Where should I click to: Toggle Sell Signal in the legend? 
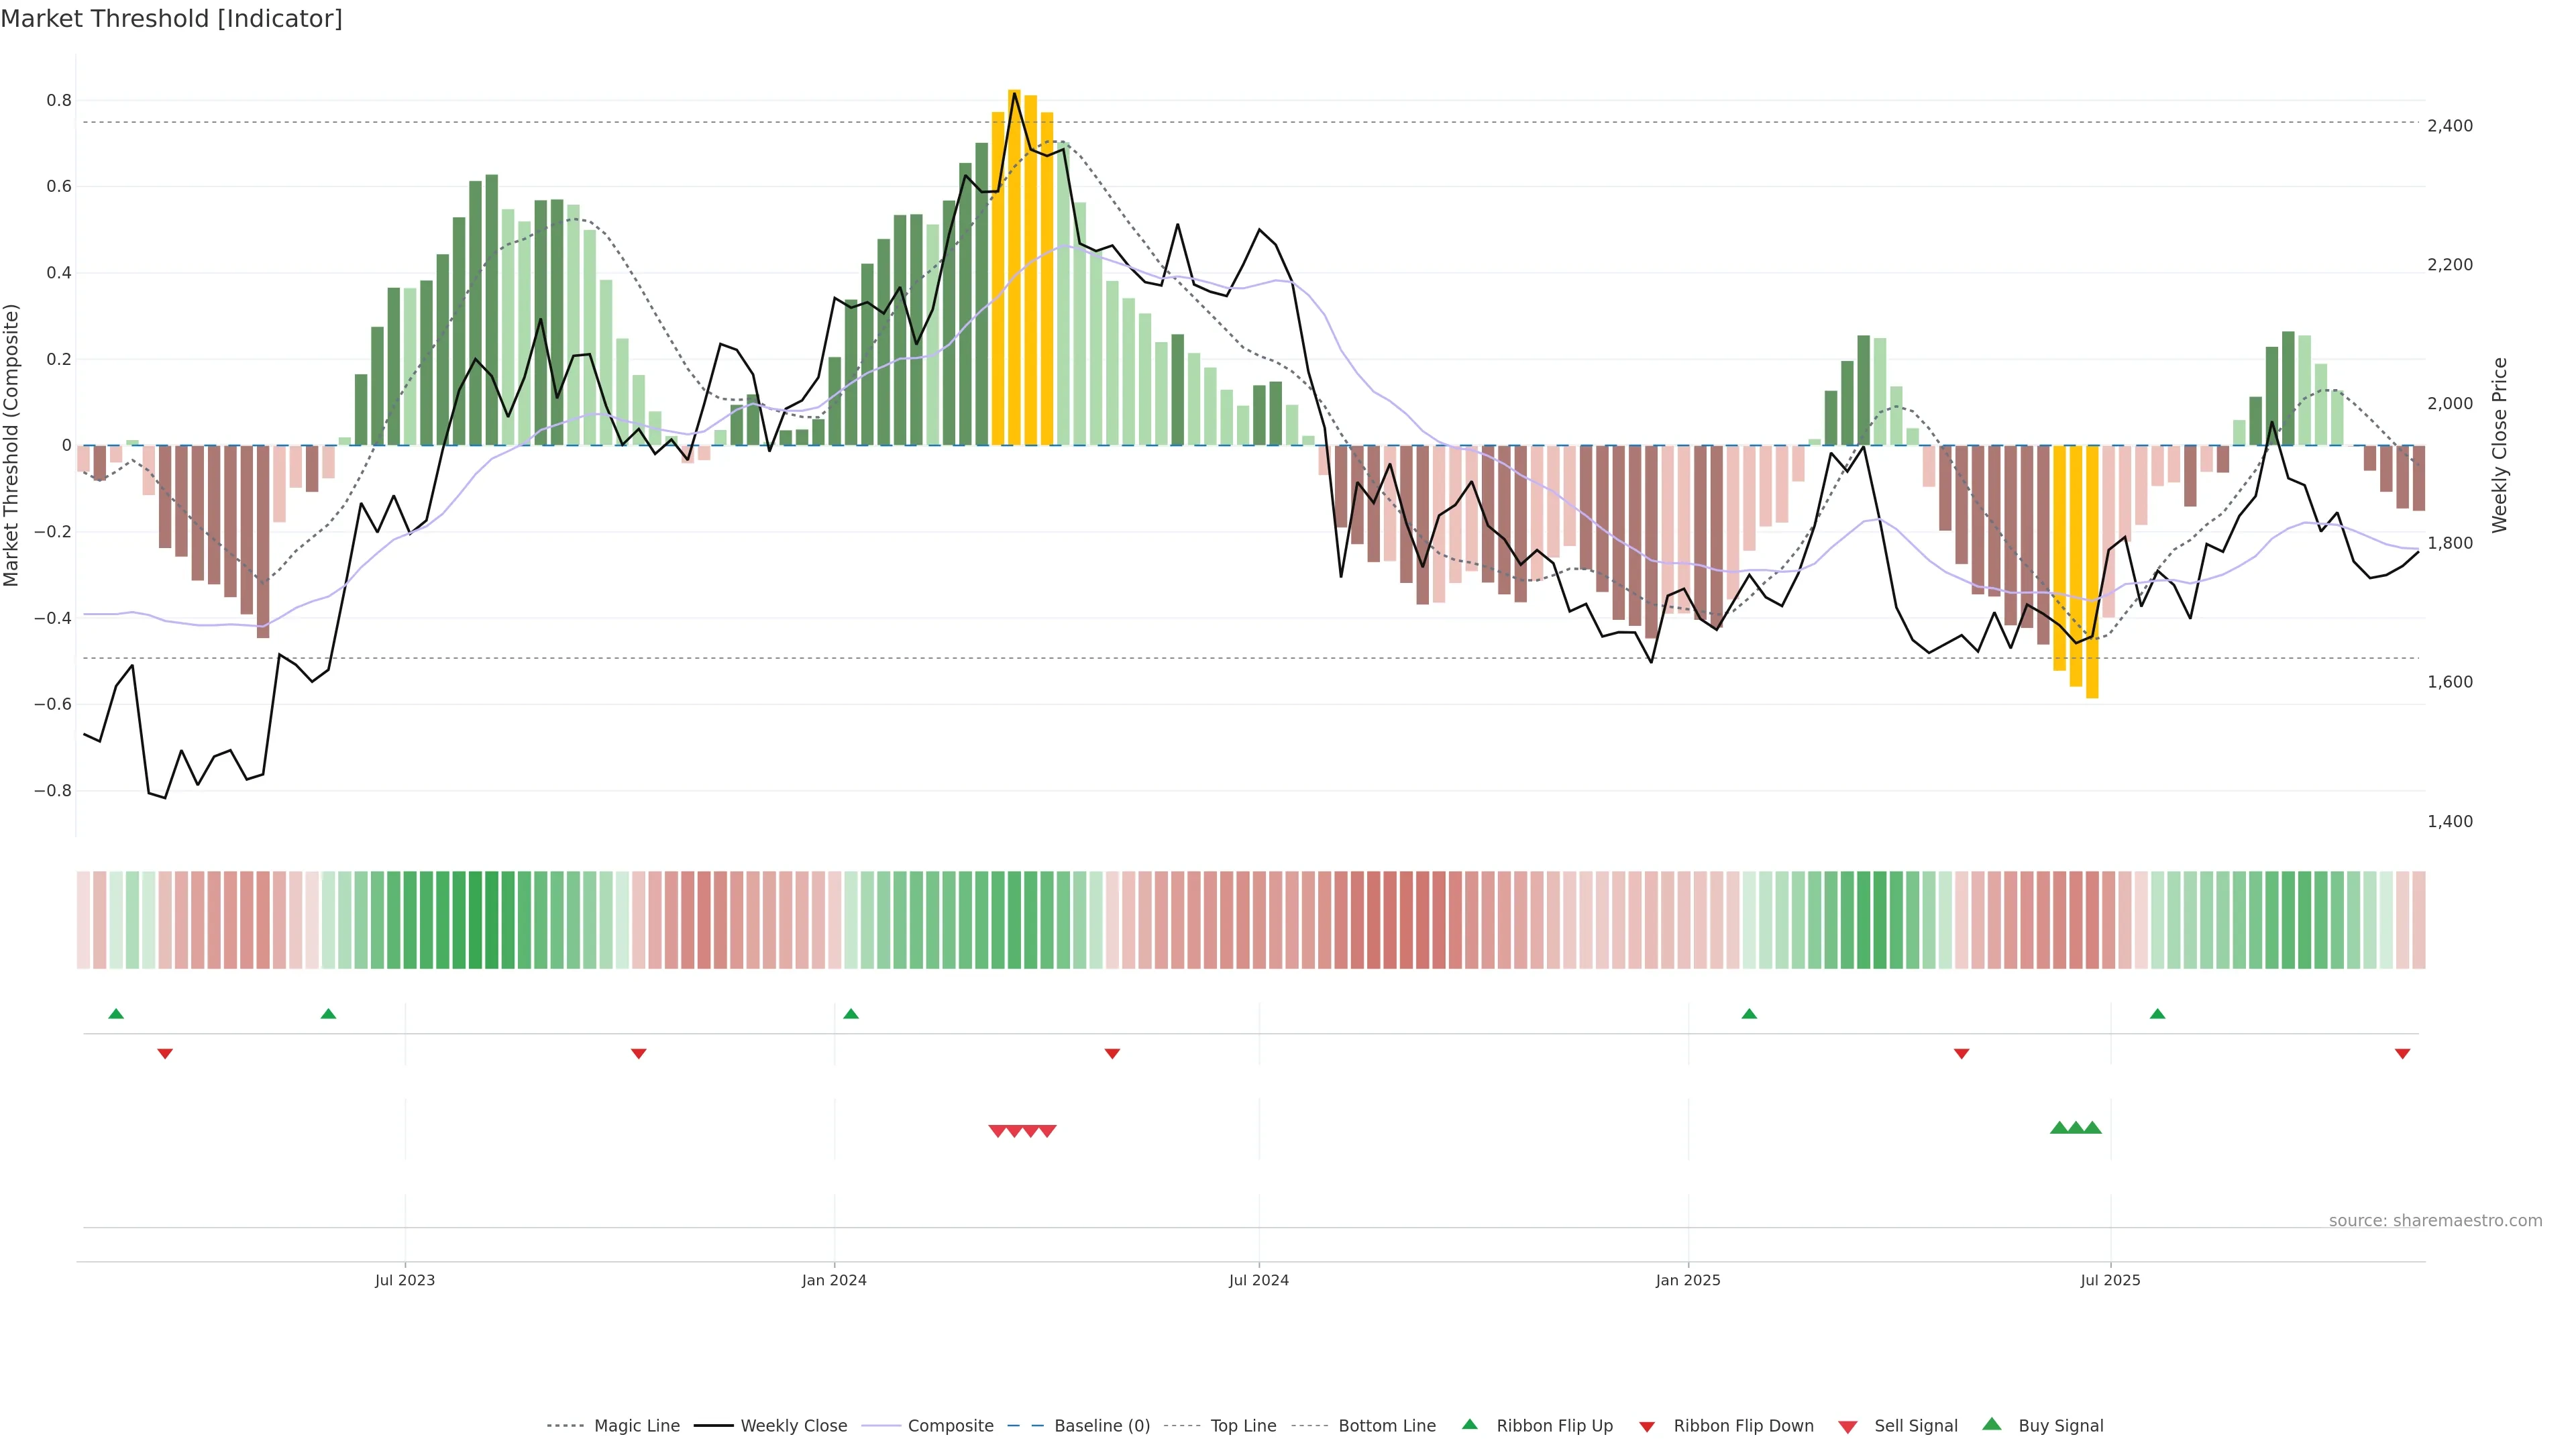[1915, 1426]
